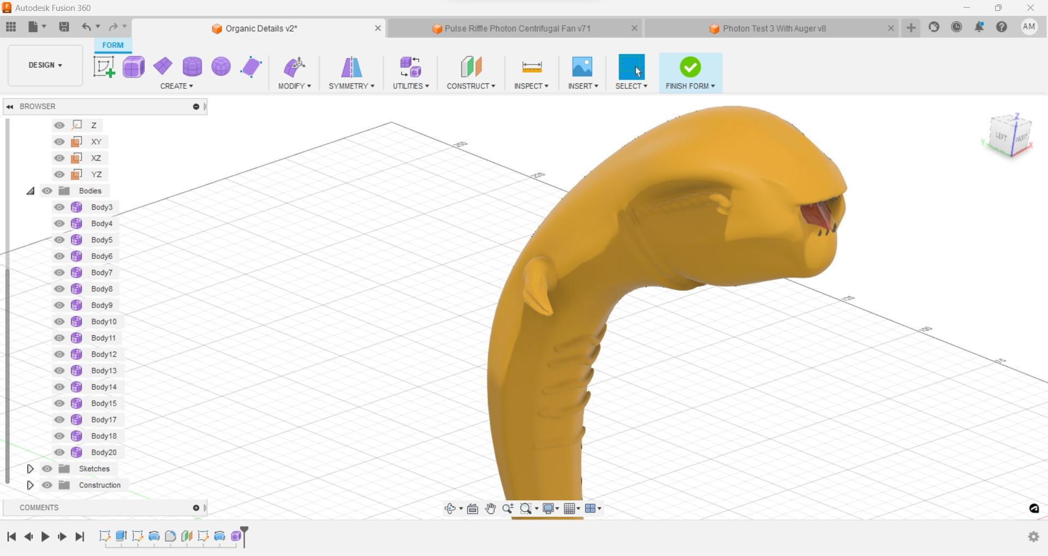Open the notifications bell icon
The height and width of the screenshot is (556, 1048).
979,27
